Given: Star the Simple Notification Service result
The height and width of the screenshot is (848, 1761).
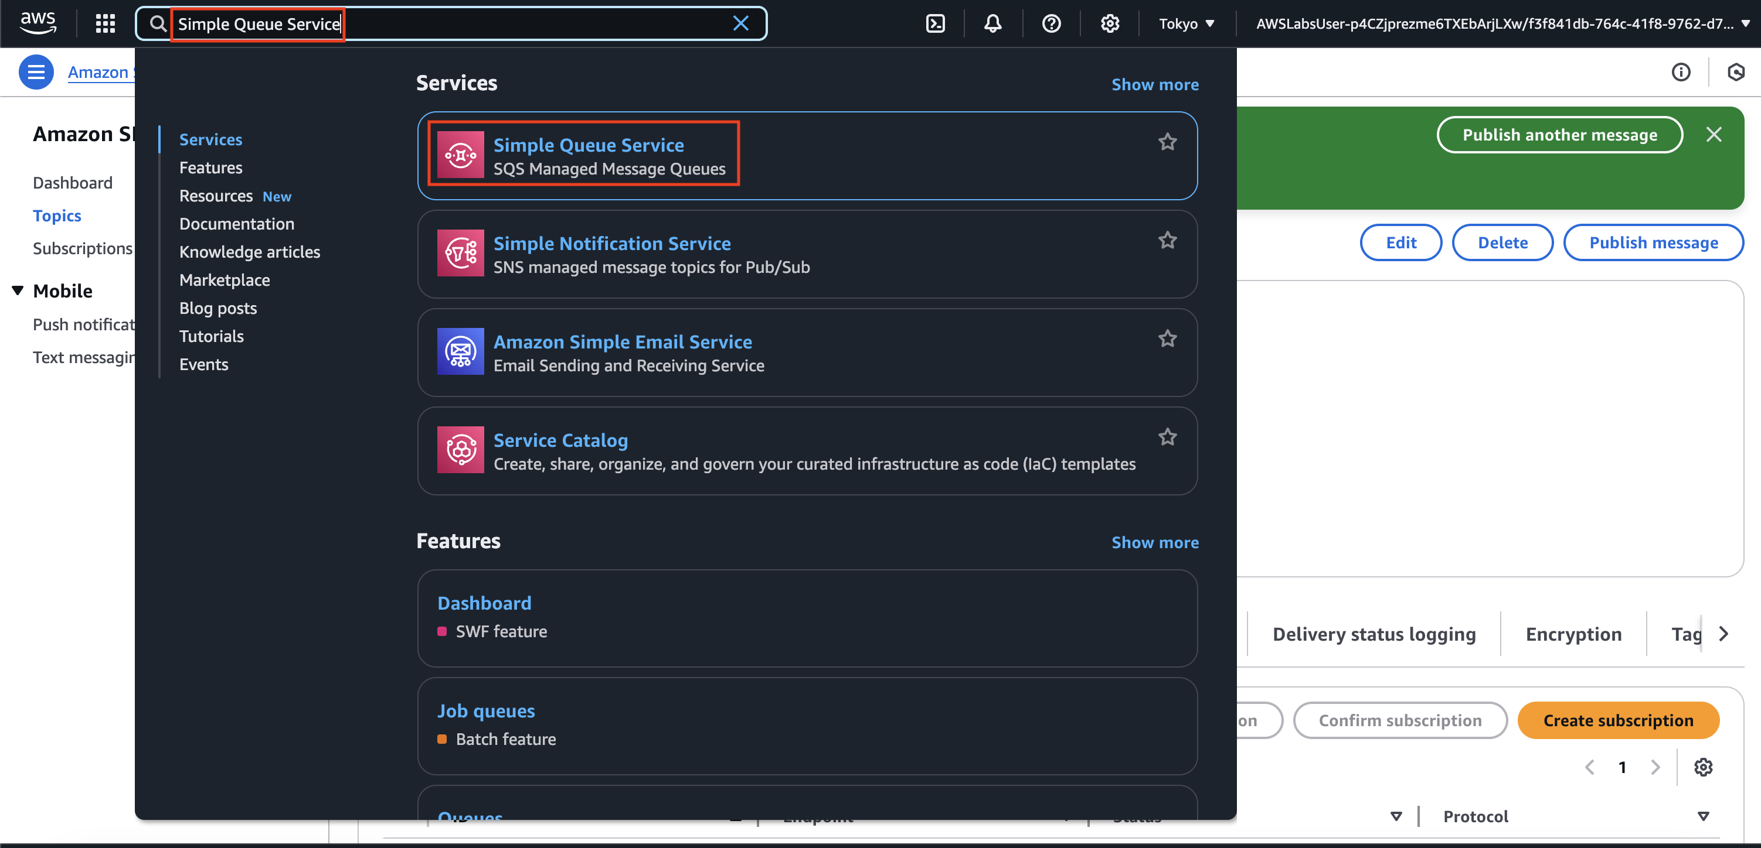Looking at the screenshot, I should [x=1167, y=240].
